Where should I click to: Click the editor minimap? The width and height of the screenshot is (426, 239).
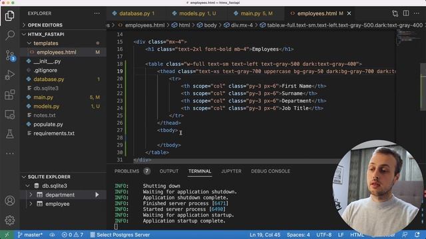(x=407, y=37)
